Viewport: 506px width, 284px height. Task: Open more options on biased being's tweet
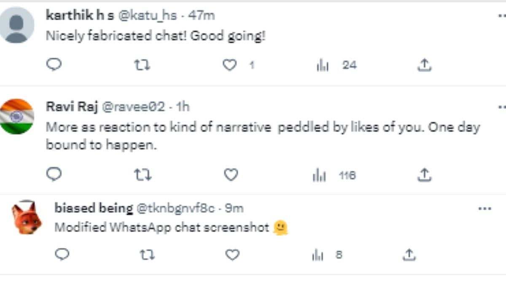485,209
